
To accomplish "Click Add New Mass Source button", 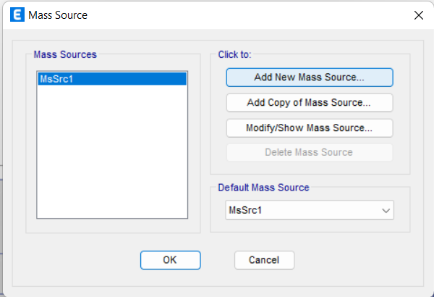I will (x=310, y=77).
